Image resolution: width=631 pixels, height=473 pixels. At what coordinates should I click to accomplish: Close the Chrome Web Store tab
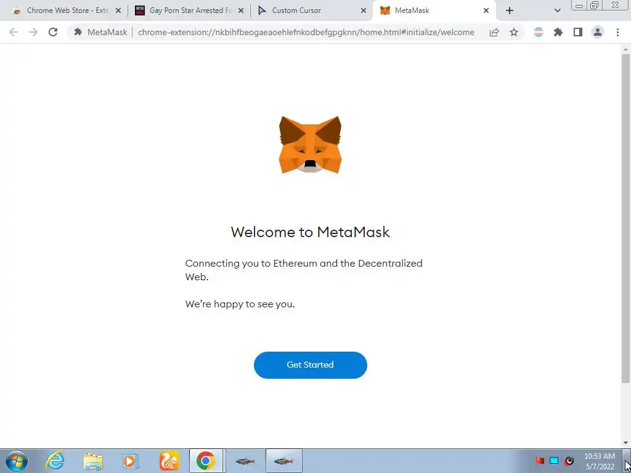coord(118,11)
